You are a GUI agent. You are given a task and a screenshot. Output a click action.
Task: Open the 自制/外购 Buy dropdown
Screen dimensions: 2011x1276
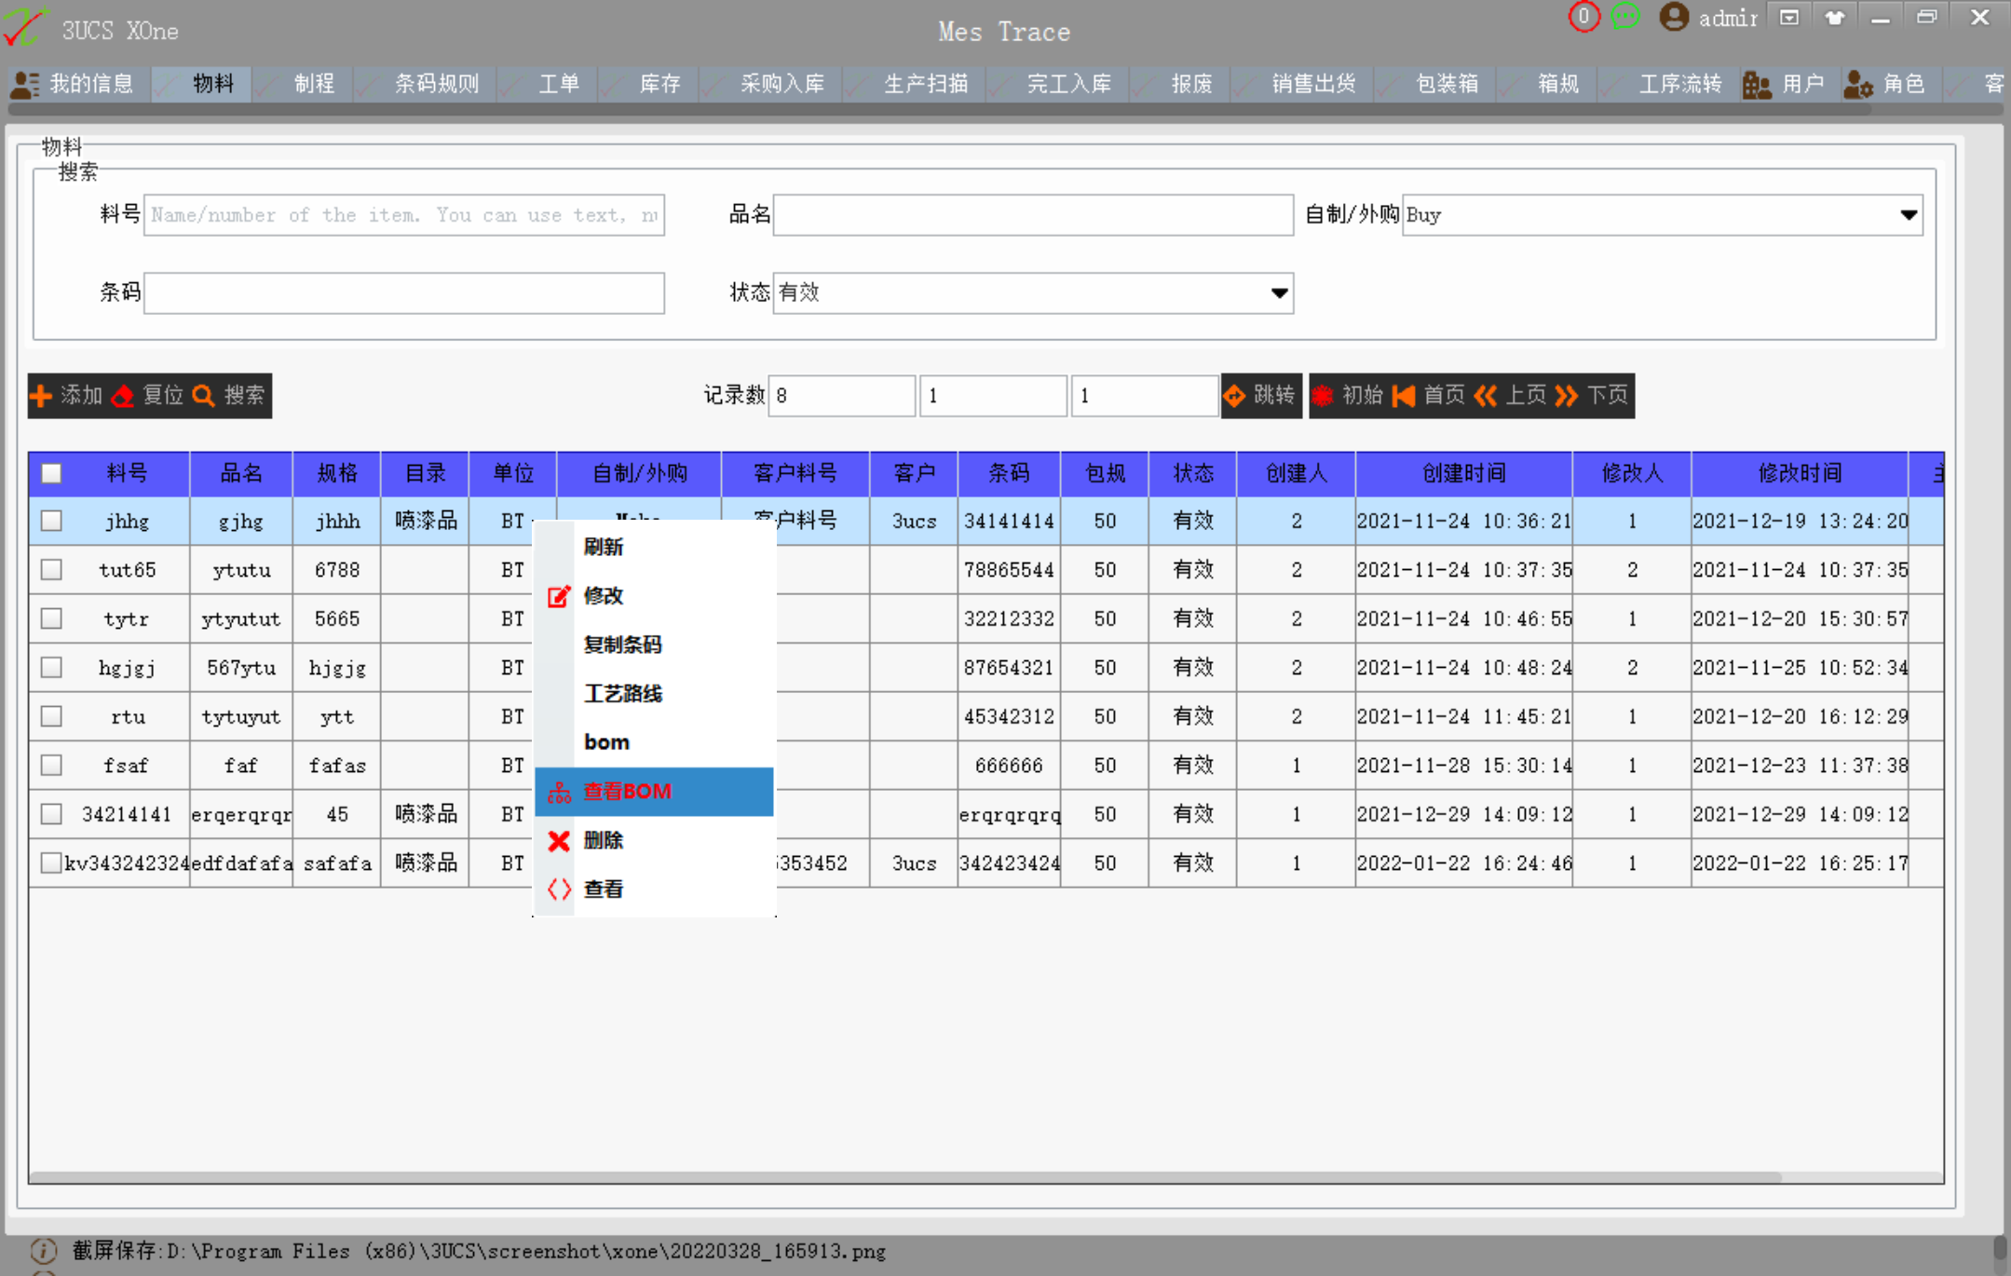click(1663, 215)
